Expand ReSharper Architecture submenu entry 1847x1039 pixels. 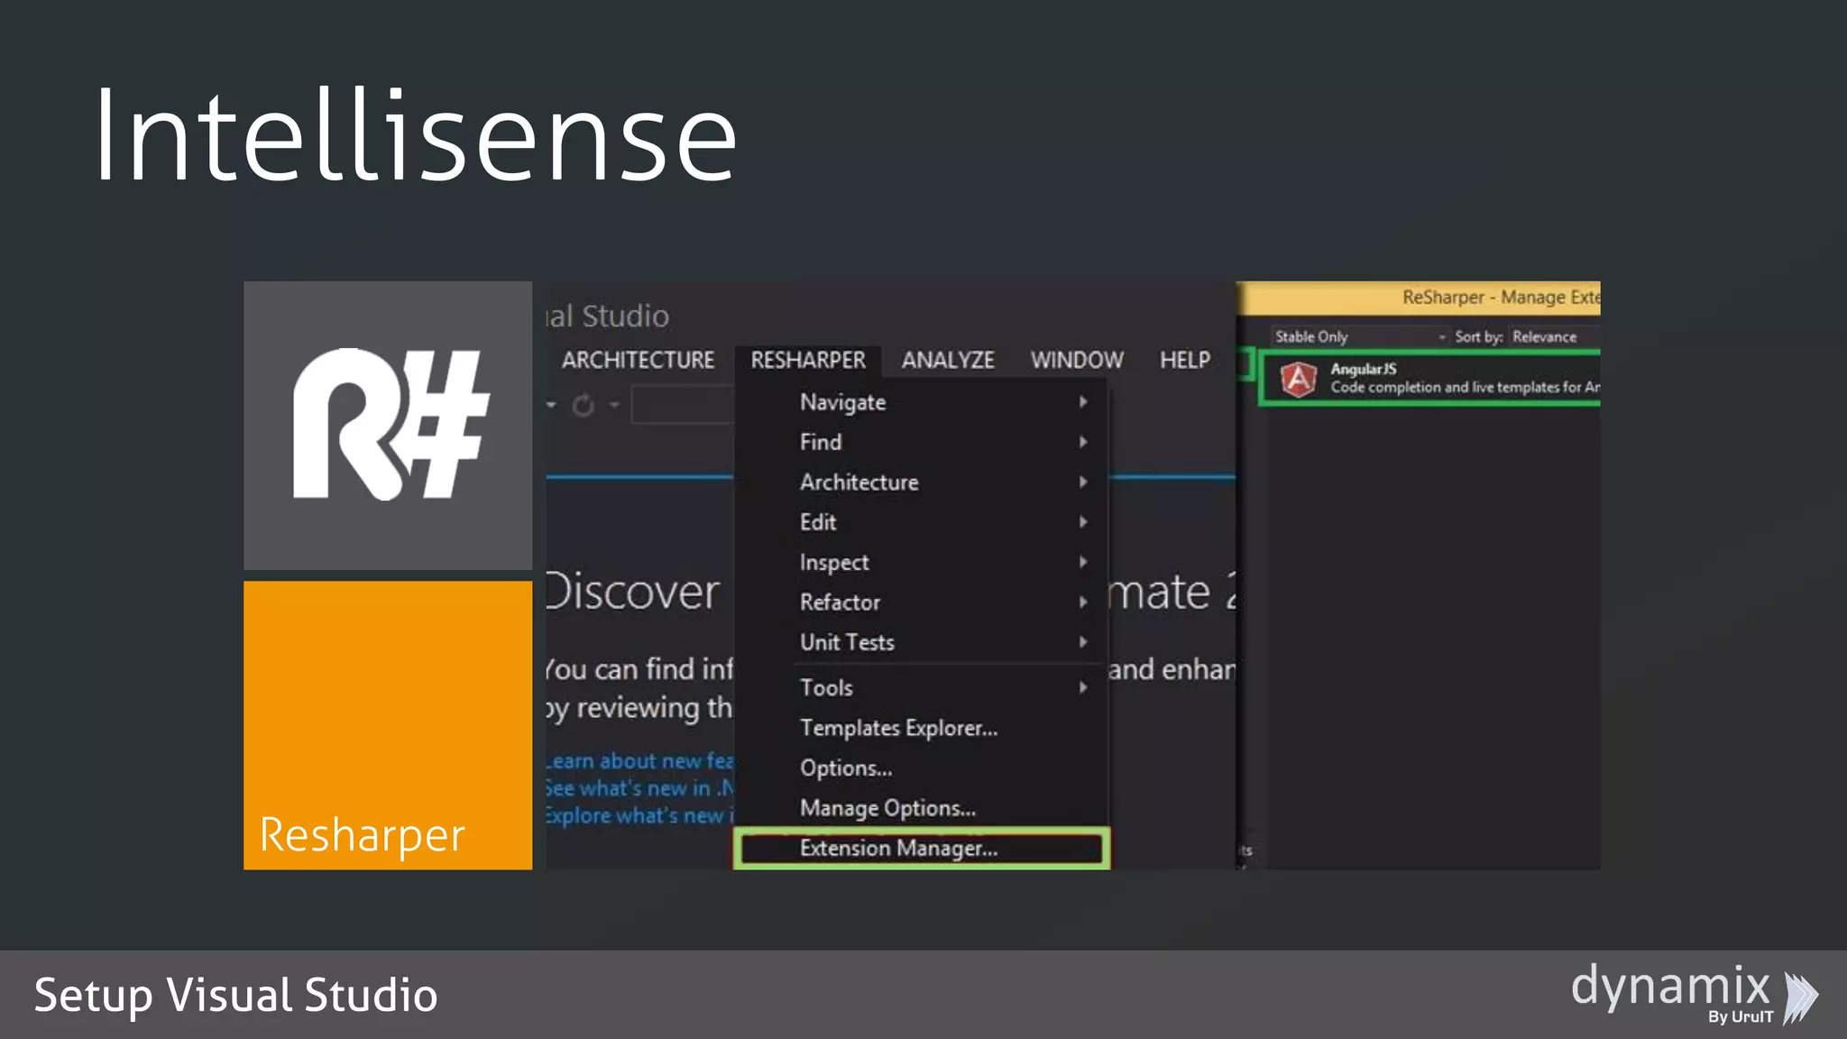pyautogui.click(x=922, y=482)
